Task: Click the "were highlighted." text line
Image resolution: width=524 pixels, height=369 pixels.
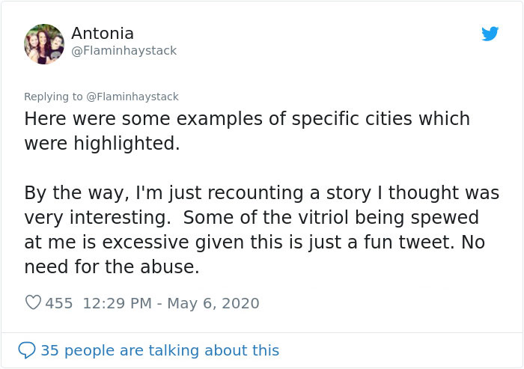Action: click(102, 143)
